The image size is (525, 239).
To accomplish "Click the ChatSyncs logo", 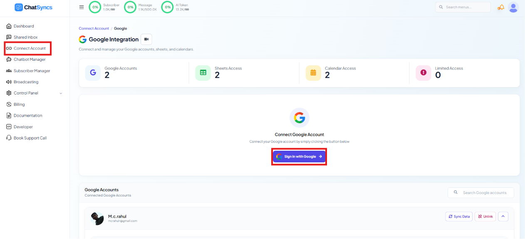I will pos(33,7).
